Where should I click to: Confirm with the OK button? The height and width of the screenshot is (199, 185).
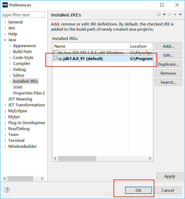(x=138, y=190)
